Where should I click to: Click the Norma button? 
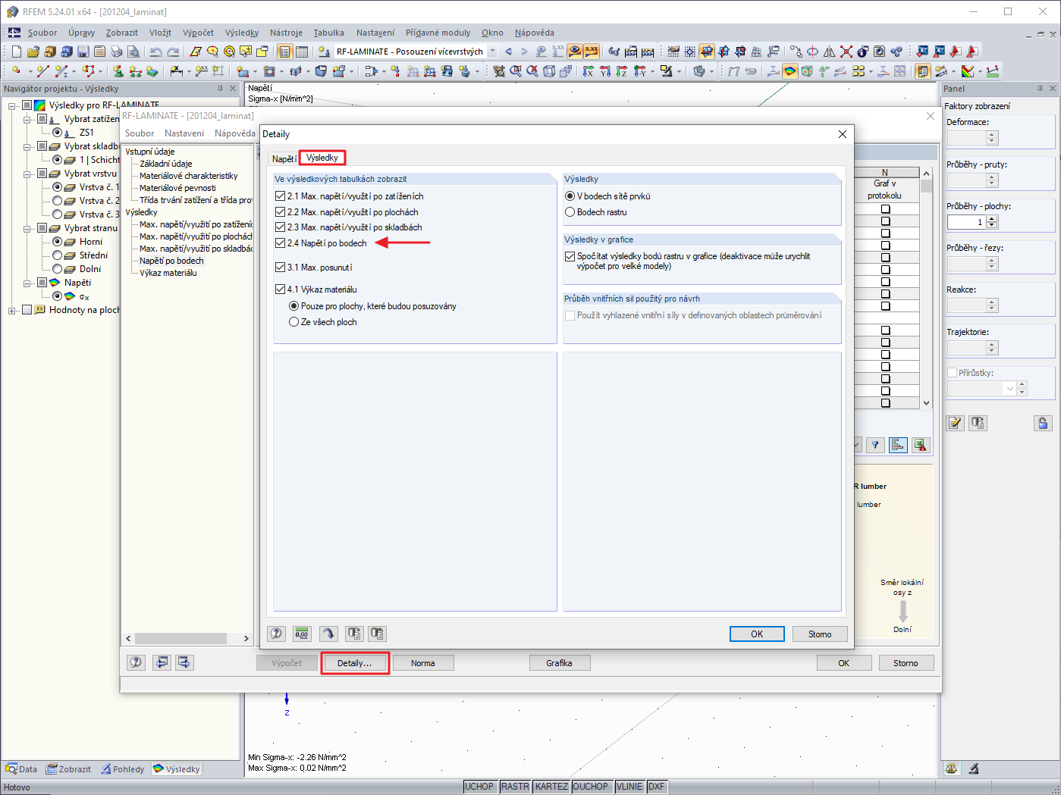click(x=423, y=663)
